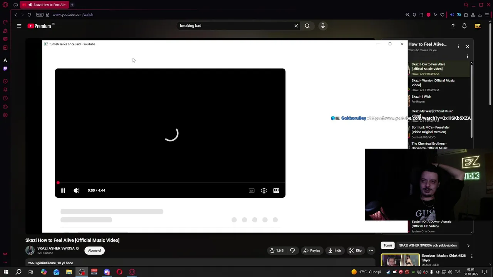Viewport: 493px width, 277px height.
Task: Open a new browser tab
Action: click(x=72, y=5)
